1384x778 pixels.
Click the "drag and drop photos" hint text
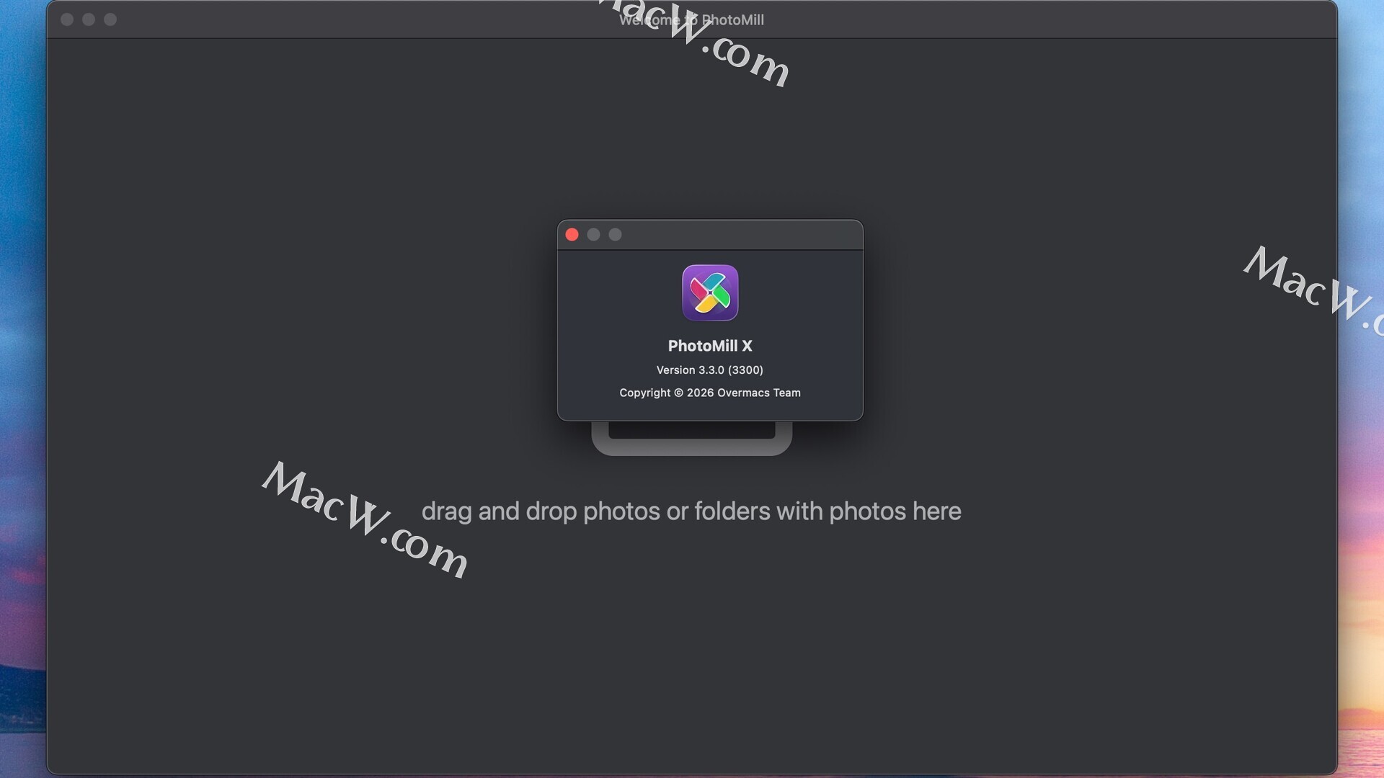[691, 511]
